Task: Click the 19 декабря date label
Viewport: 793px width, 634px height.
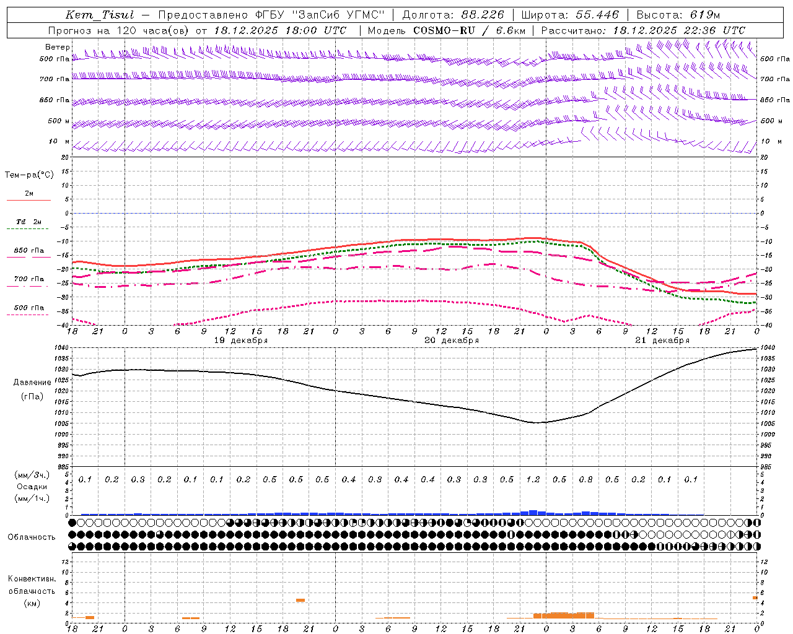Action: 241,341
